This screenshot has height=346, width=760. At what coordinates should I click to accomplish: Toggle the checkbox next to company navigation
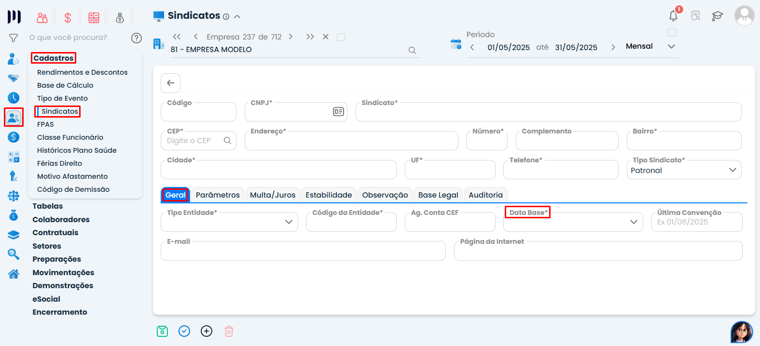point(341,37)
